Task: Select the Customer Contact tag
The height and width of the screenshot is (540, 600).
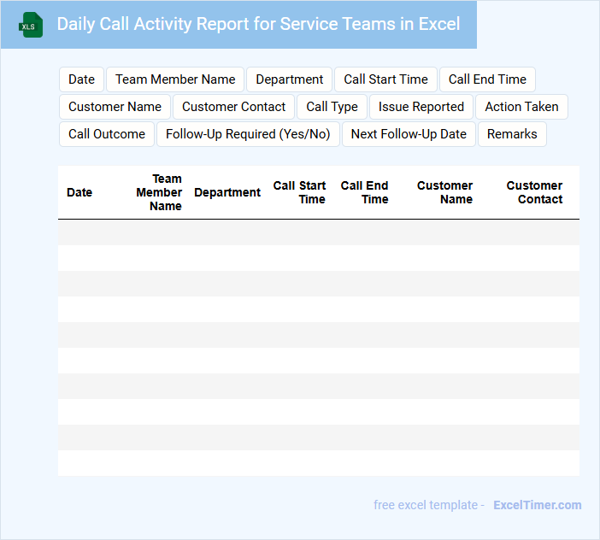Action: pyautogui.click(x=233, y=107)
